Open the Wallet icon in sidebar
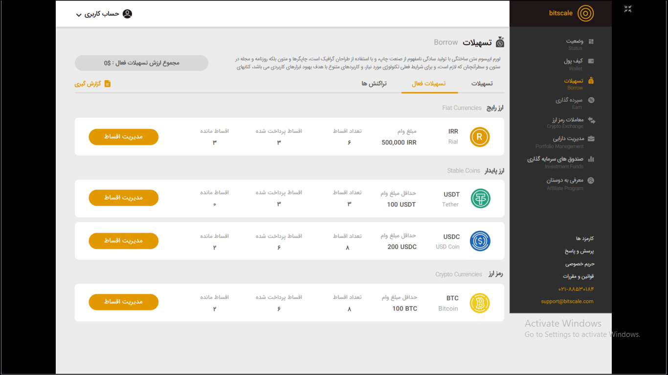Image resolution: width=668 pixels, height=375 pixels. click(x=591, y=62)
